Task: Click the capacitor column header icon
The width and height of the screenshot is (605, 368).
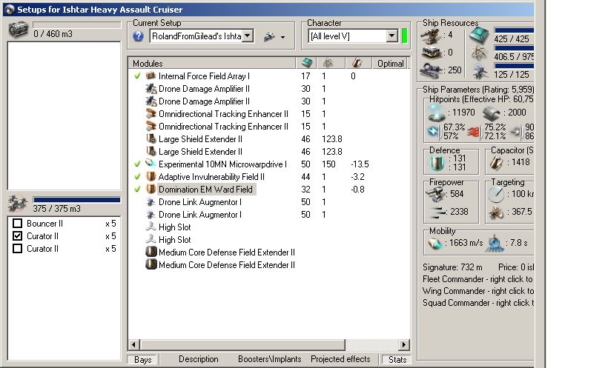Action: (357, 63)
